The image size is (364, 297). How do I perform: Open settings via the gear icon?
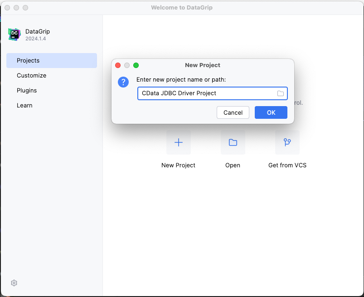[14, 283]
